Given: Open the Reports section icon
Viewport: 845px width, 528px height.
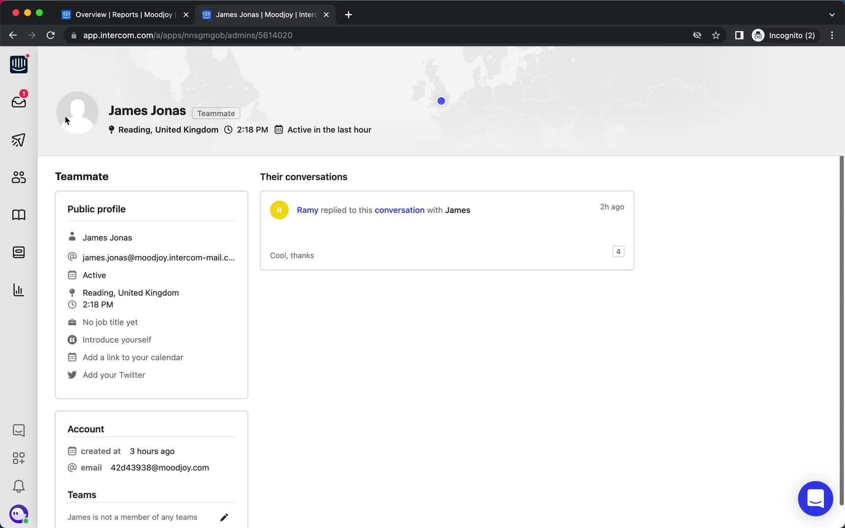Looking at the screenshot, I should click(x=18, y=290).
